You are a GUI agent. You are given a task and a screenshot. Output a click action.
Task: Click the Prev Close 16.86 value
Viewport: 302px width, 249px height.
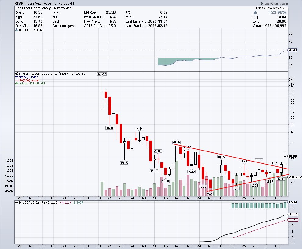(38, 26)
